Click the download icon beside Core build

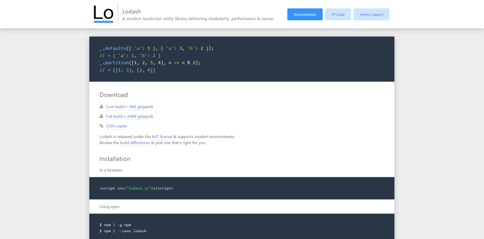(x=101, y=107)
